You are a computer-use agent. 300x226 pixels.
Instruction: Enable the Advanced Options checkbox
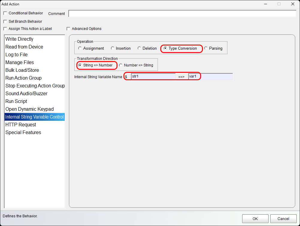[x=68, y=29]
